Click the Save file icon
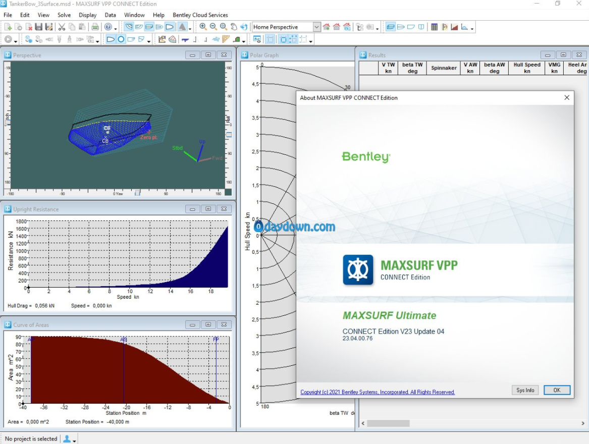Image resolution: width=589 pixels, height=444 pixels. click(39, 27)
